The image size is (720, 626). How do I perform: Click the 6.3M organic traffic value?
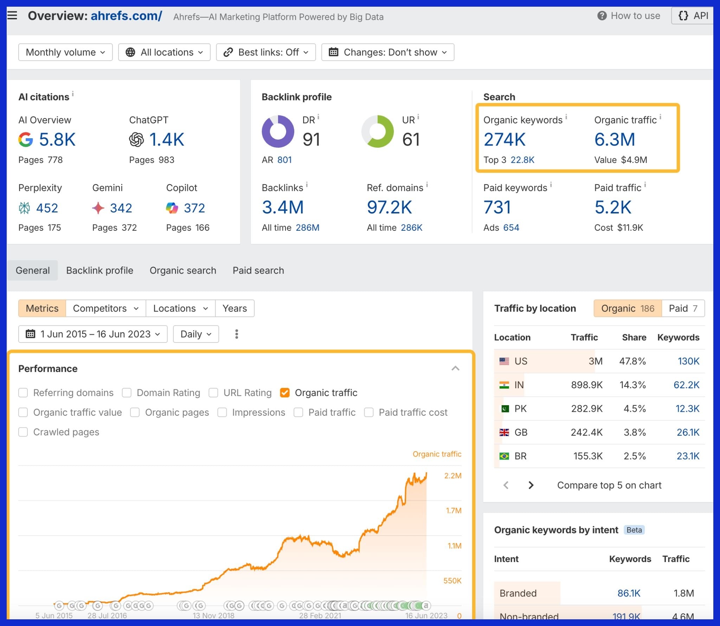click(x=615, y=140)
